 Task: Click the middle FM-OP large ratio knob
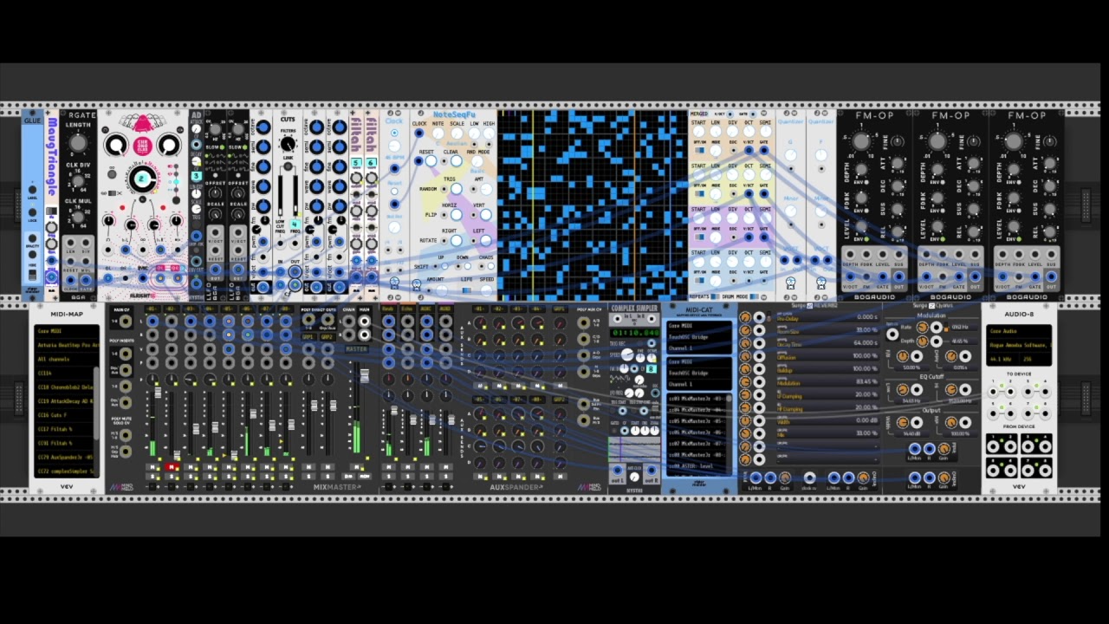pyautogui.click(x=937, y=141)
